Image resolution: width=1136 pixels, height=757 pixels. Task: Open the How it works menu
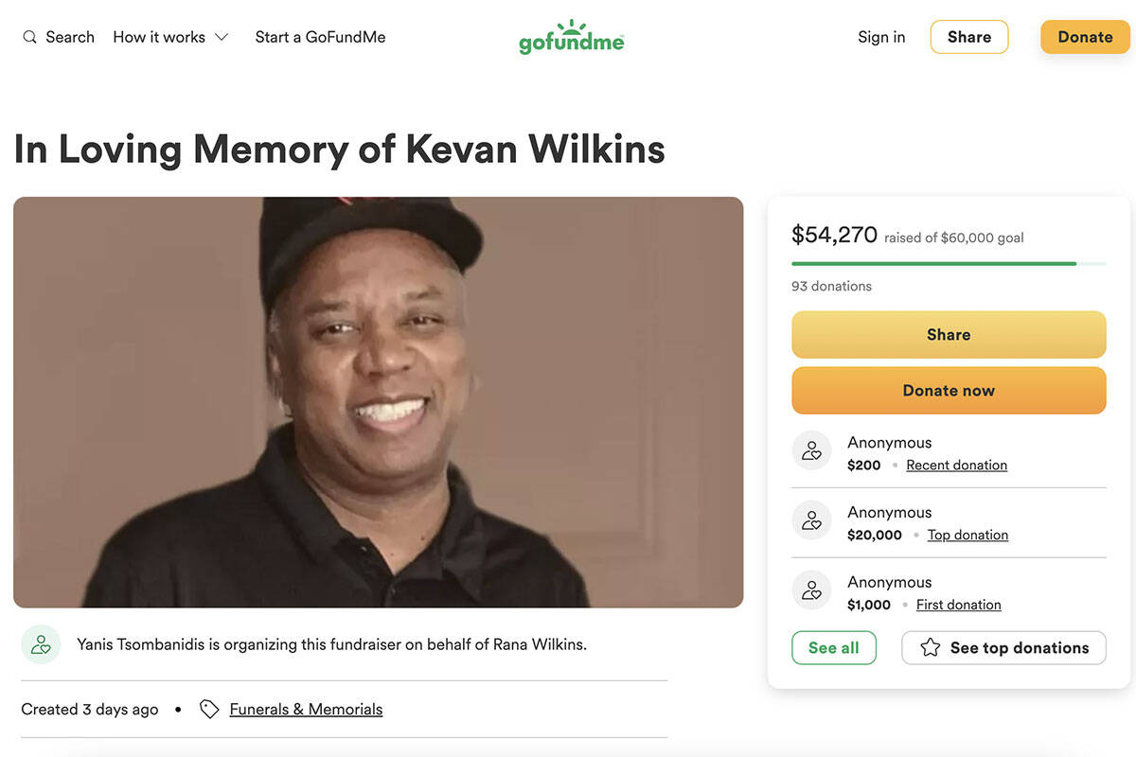tap(170, 37)
